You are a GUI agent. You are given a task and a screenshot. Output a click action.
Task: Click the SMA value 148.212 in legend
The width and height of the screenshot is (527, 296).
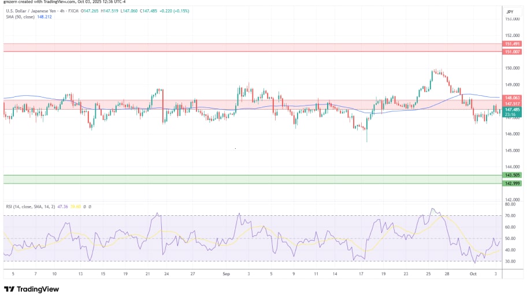coord(46,16)
